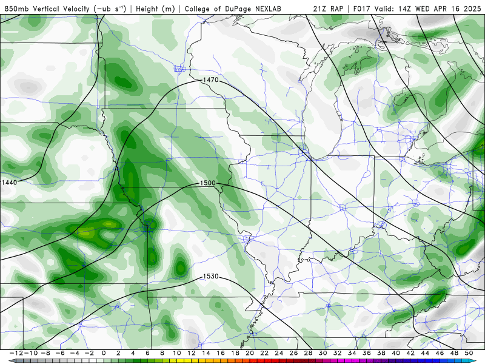This screenshot has height=364, width=485.
Task: Click the 32 color scale tick label
Action: coord(338,353)
